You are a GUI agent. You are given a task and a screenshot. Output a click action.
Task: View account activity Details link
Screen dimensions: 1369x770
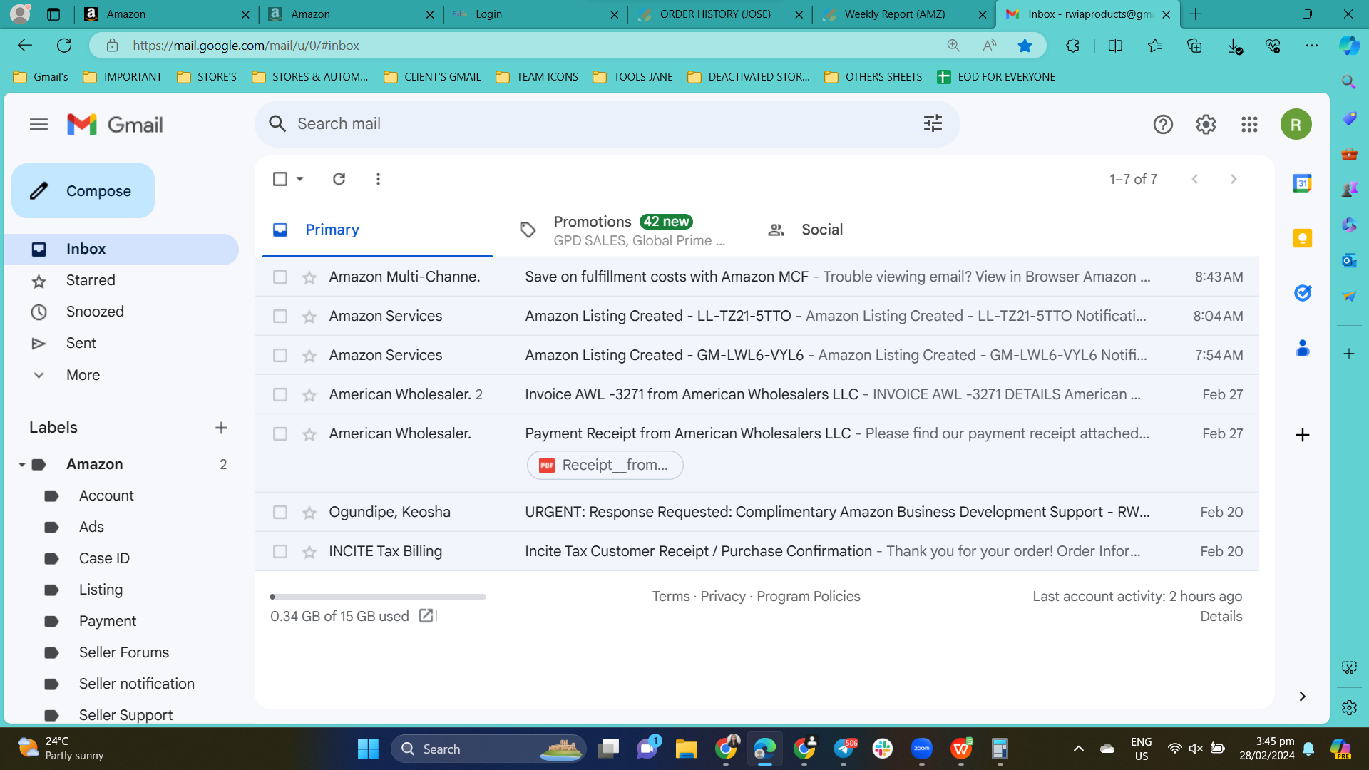(x=1221, y=617)
